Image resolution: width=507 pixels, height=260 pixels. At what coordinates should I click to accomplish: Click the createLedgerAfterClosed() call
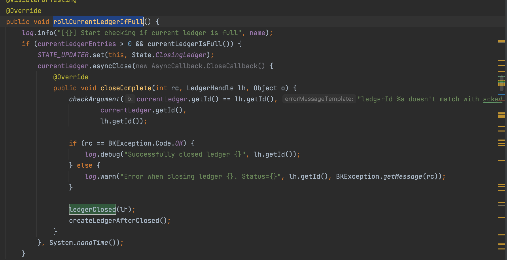(118, 221)
